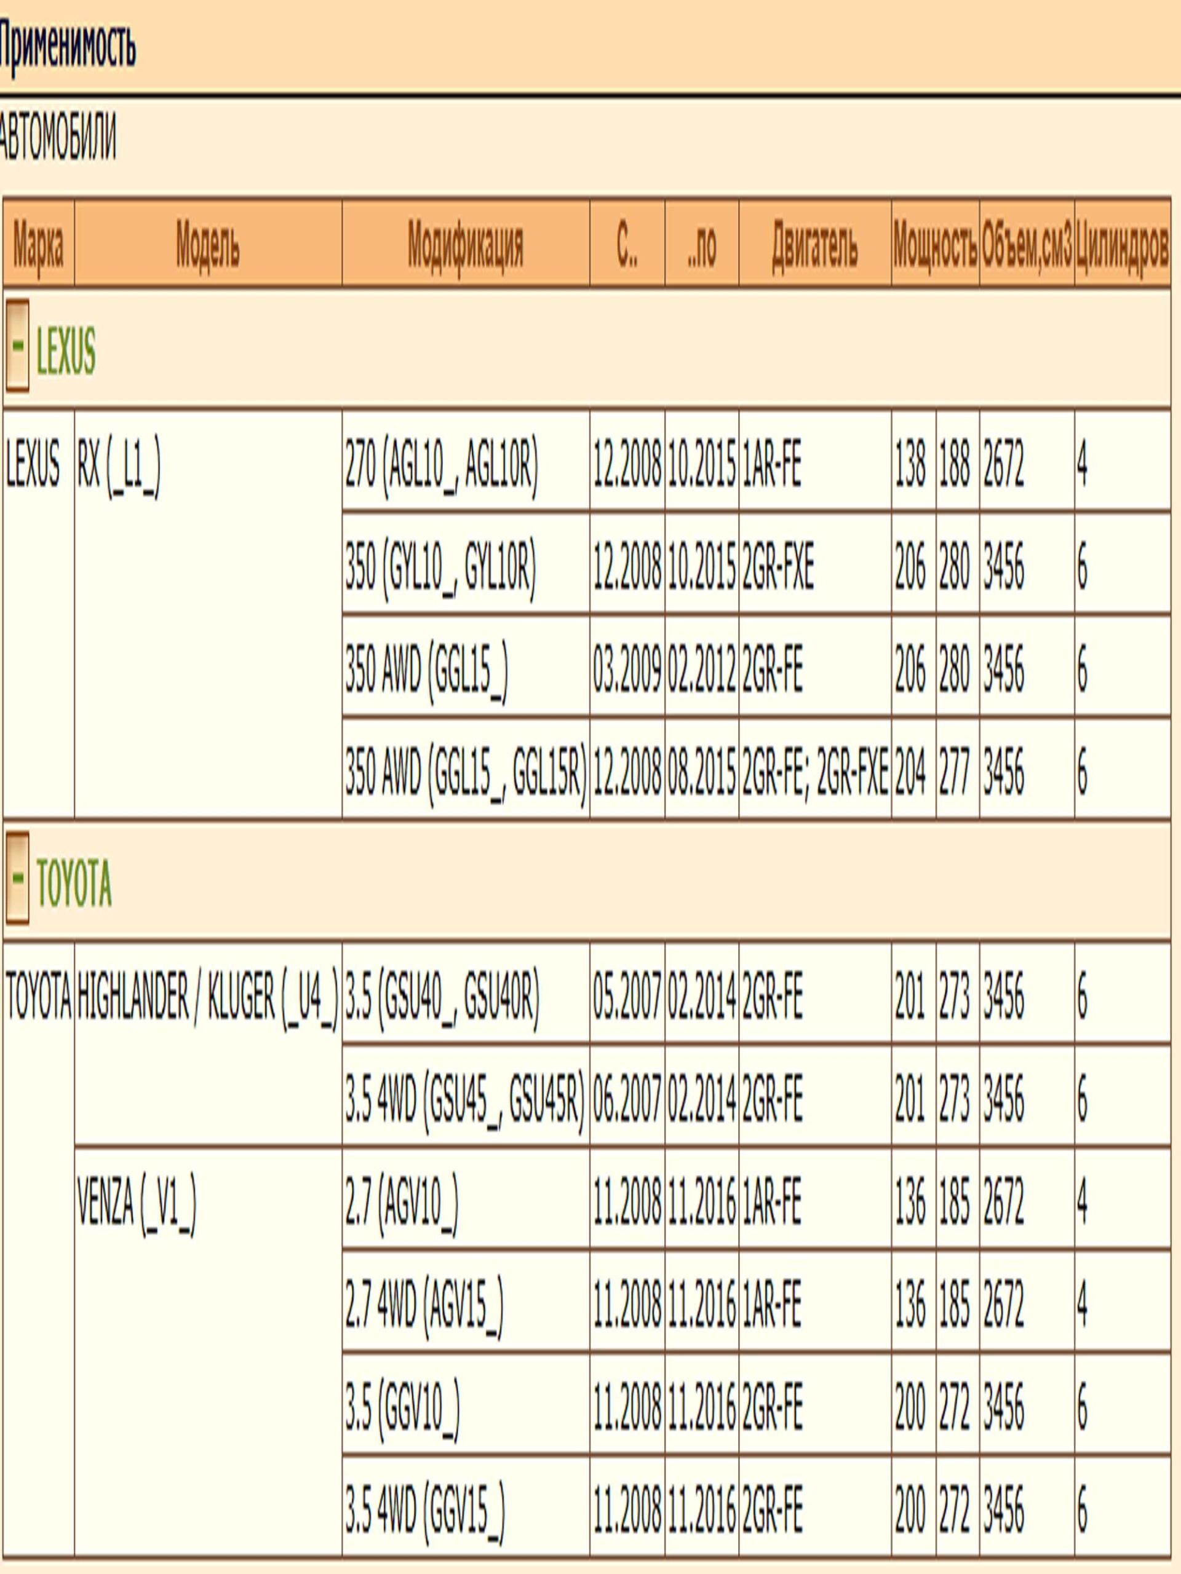The image size is (1181, 1574).
Task: Select the 350 (GYL10_, GYL10R) modification cell
Action: 440,568
